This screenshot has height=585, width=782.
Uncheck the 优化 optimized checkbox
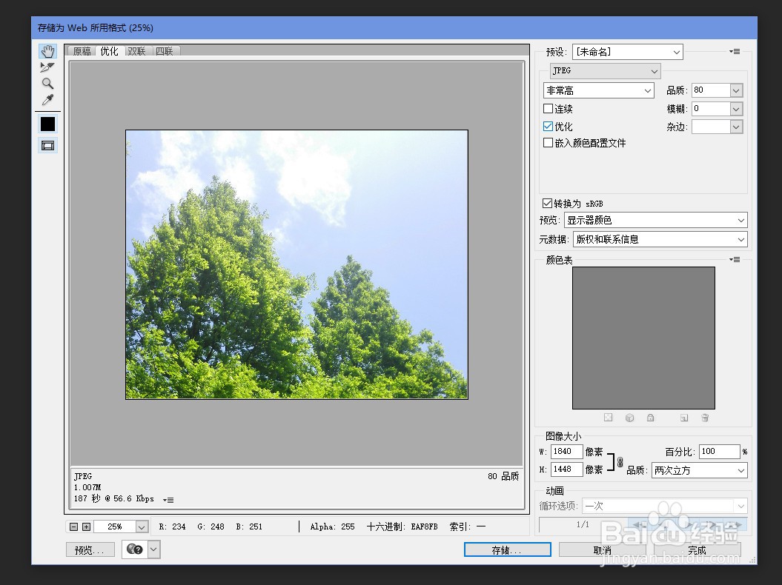pos(548,126)
